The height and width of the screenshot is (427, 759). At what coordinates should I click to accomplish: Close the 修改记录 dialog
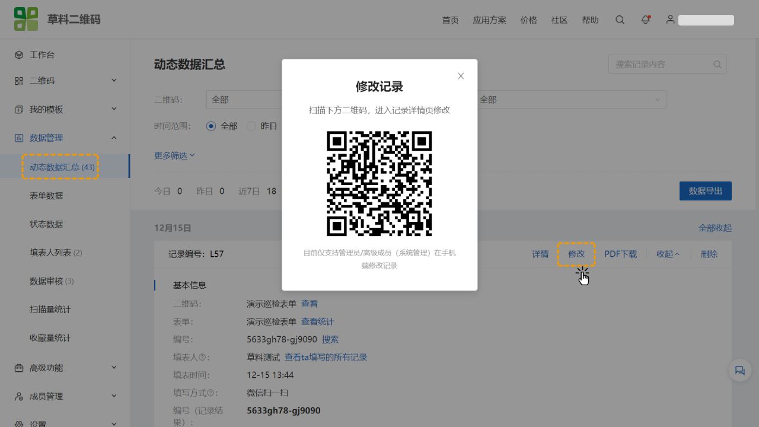461,76
